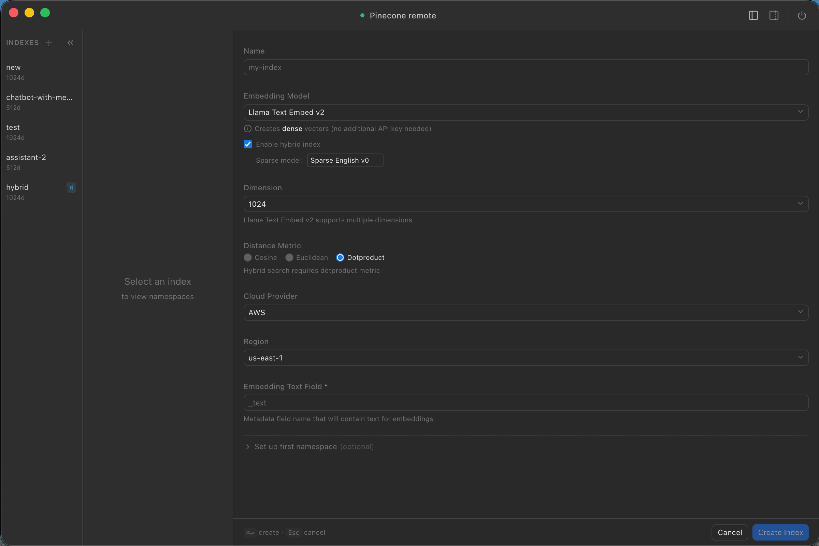The image size is (819, 546).
Task: Click the info icon about dense vectors
Action: point(247,129)
